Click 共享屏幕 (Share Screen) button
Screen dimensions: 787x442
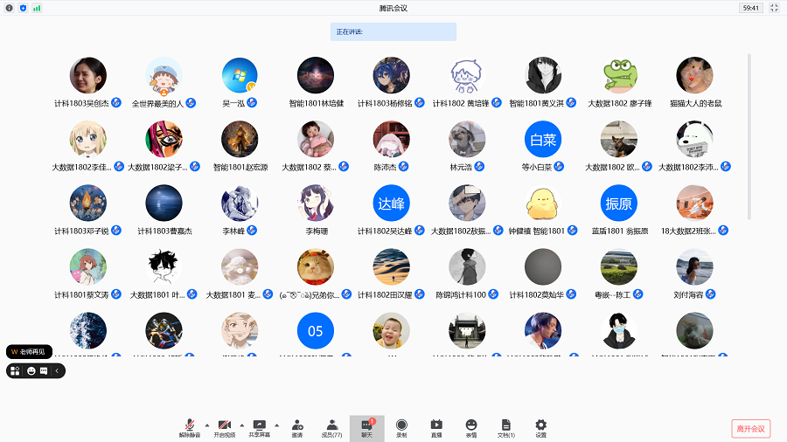tap(259, 426)
